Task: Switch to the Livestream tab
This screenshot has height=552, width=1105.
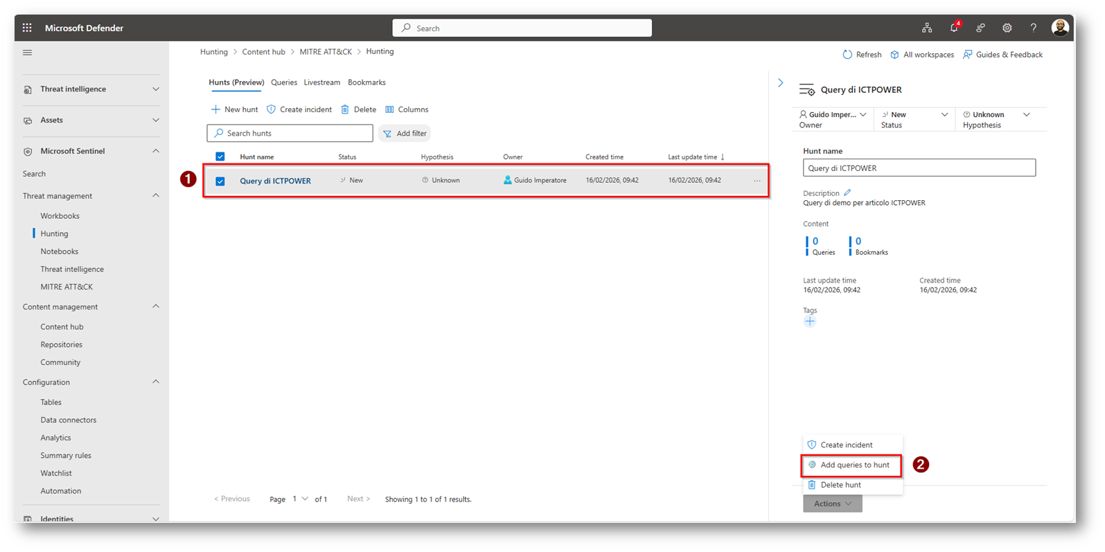Action: 322,82
